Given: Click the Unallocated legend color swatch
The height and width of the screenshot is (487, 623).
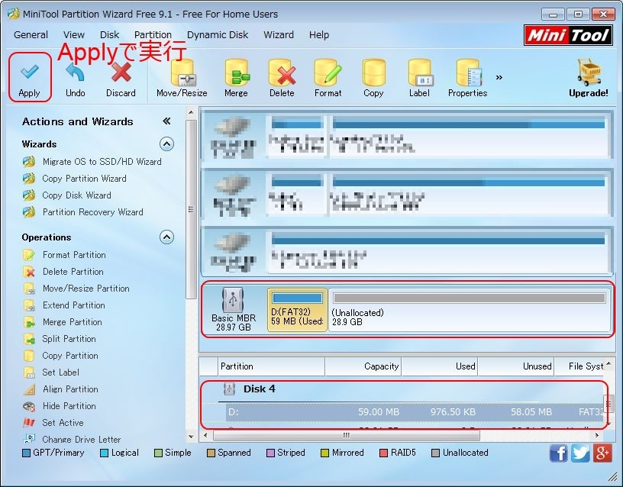Looking at the screenshot, I should pos(436,453).
